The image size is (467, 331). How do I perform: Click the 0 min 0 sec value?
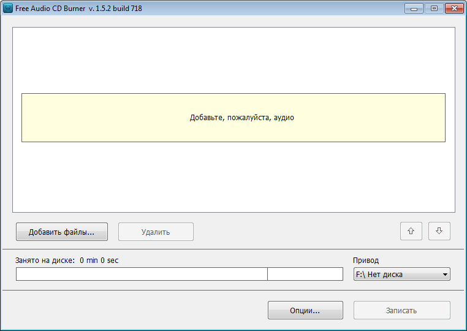(99, 261)
